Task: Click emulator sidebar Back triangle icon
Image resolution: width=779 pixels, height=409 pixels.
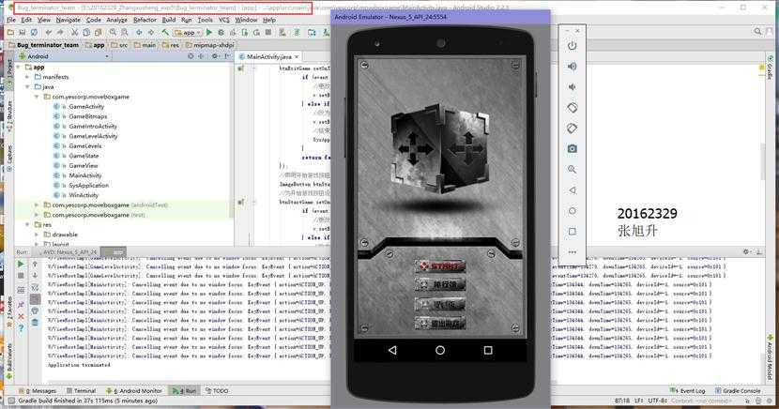Action: point(573,190)
